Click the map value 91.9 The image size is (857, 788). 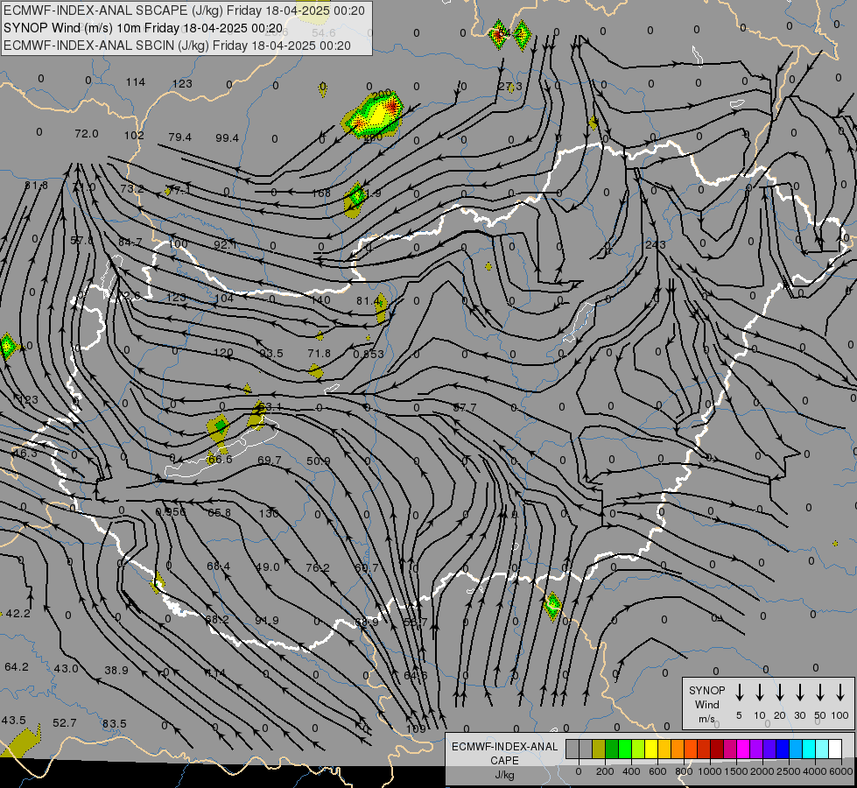coord(267,620)
